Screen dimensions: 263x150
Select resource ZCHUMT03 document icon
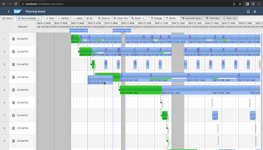(x=14, y=64)
